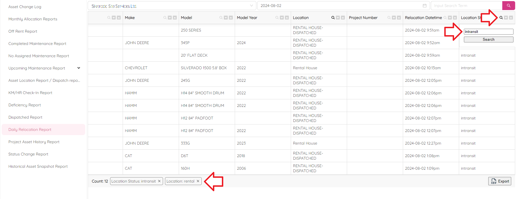Open the calendar date picker icon
Image resolution: width=516 pixels, height=199 pixels.
coord(425,6)
